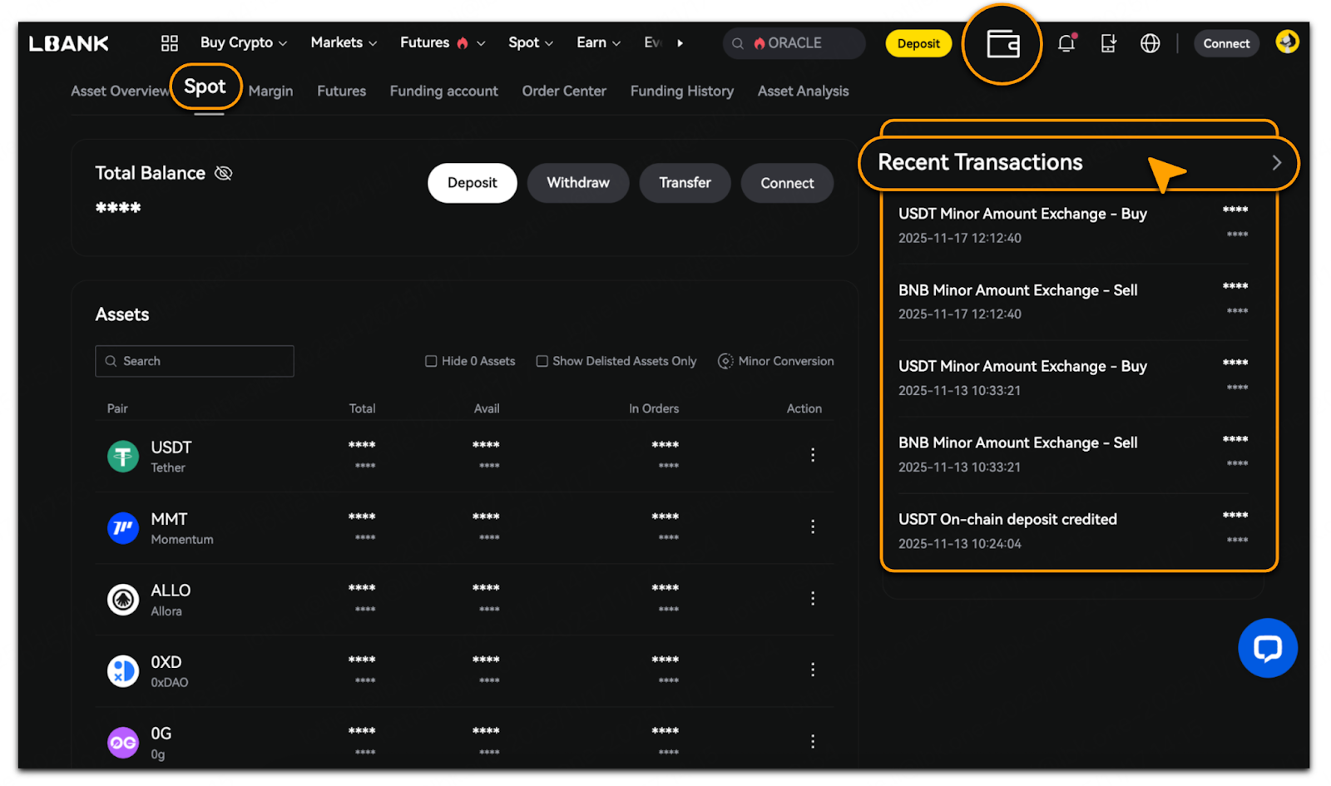Click the user profile avatar
The height and width of the screenshot is (786, 1331).
tap(1287, 42)
